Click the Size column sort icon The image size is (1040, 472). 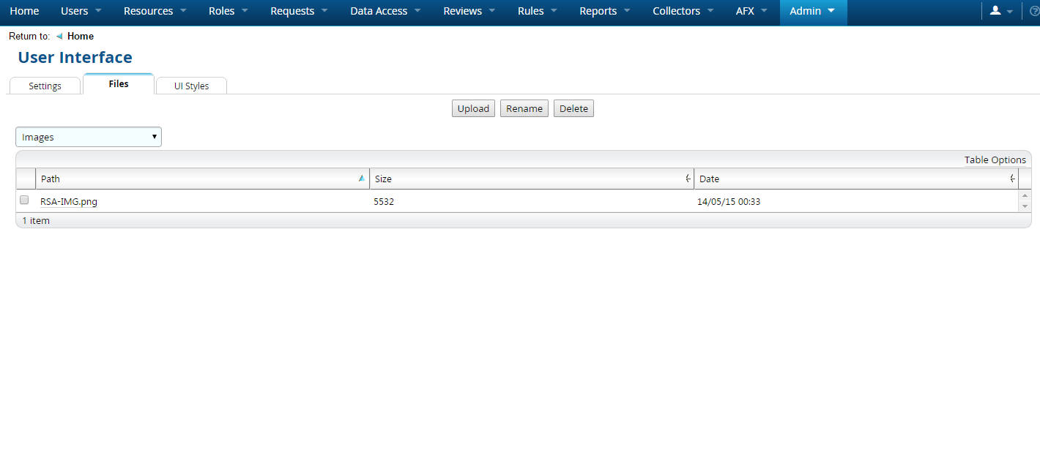[x=688, y=179]
